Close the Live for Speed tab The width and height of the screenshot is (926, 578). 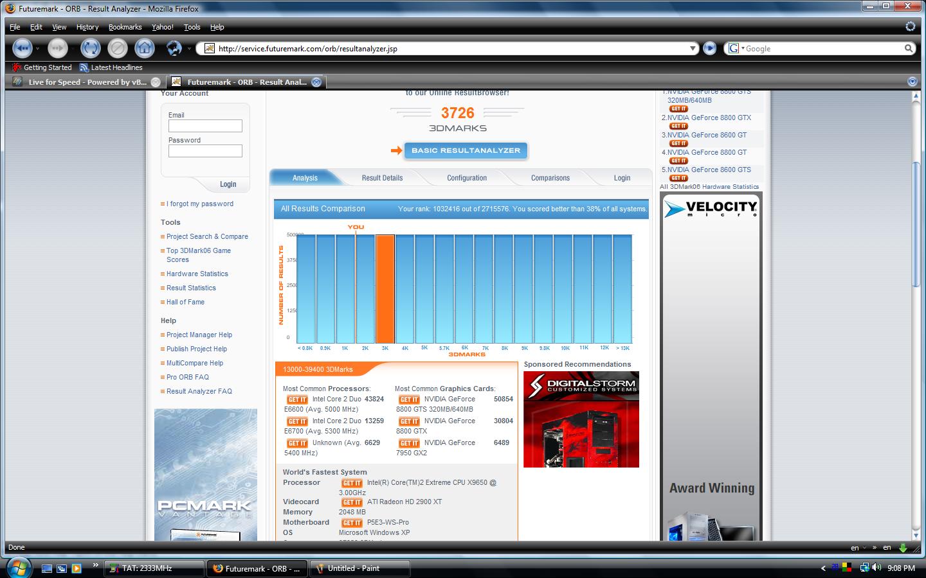(x=156, y=82)
